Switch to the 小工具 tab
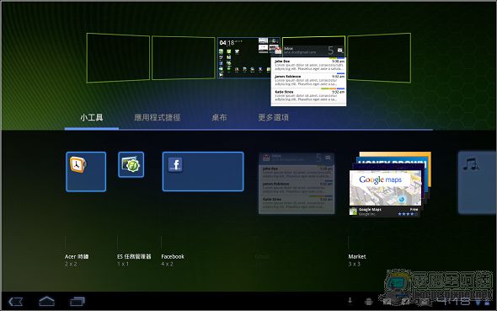The image size is (497, 311). (92, 118)
